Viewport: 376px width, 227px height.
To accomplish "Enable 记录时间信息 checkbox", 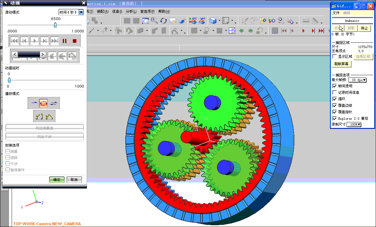I will [335, 92].
